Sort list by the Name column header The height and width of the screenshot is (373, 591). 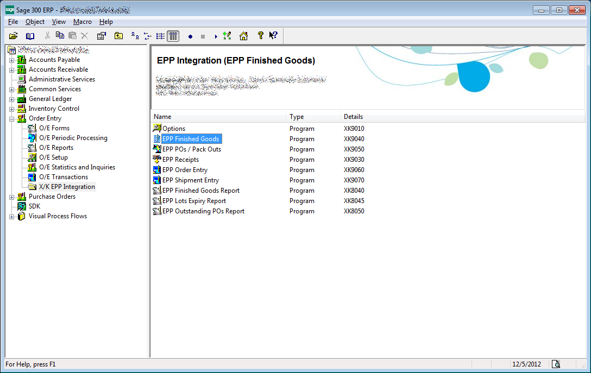pyautogui.click(x=218, y=117)
